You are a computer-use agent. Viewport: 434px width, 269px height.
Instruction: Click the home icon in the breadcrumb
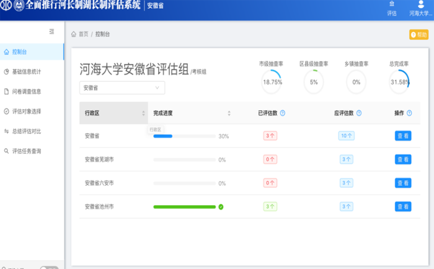(74, 34)
